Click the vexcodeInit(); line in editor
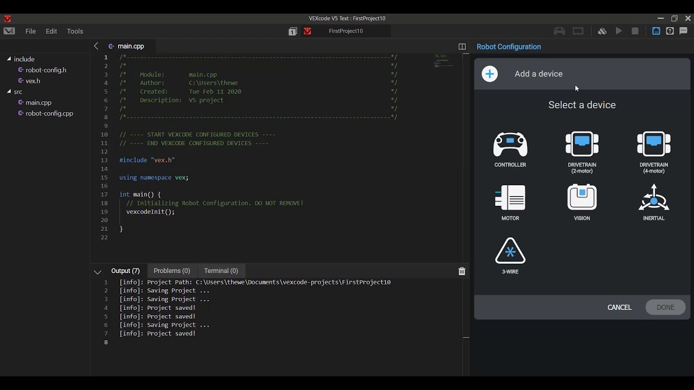Image resolution: width=694 pixels, height=390 pixels. [151, 212]
